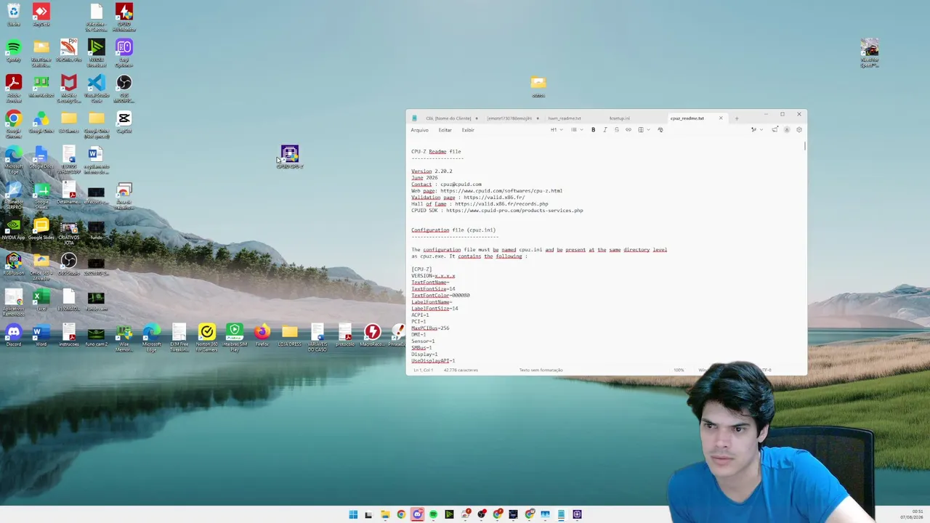Select the Google Chrome desktop icon
930x523 pixels.
pos(14,123)
